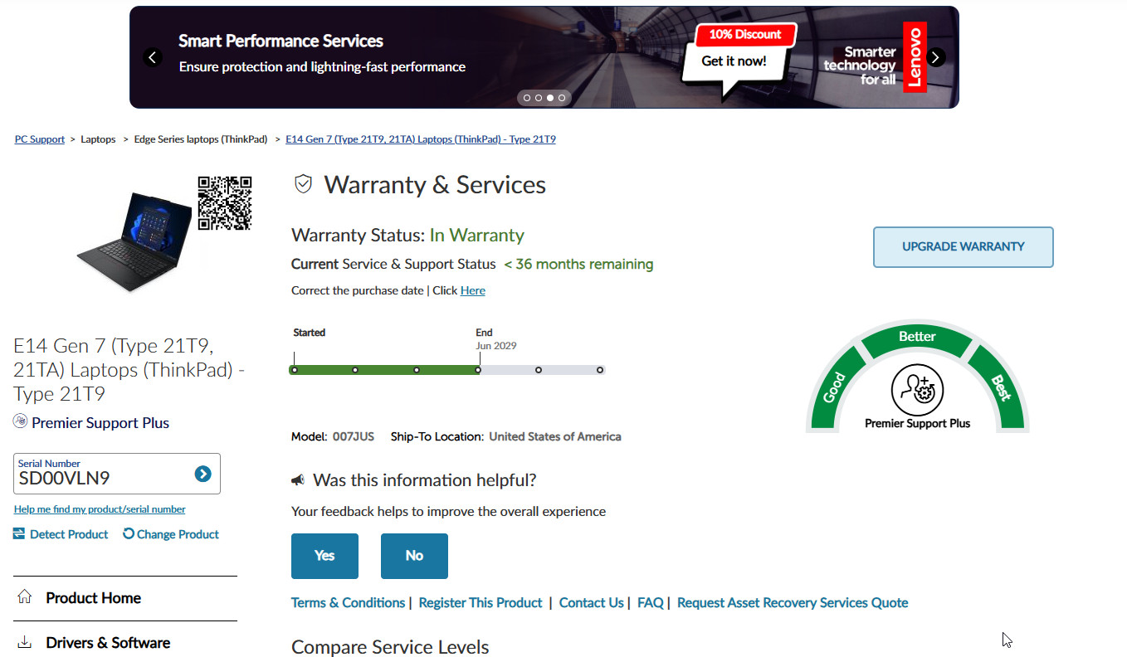Click the Change Product refresh icon
The width and height of the screenshot is (1127, 657).
point(129,533)
